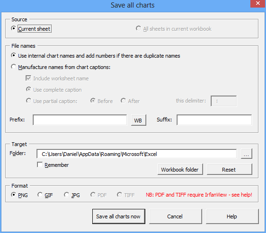Click Save all charts now button

tap(119, 216)
